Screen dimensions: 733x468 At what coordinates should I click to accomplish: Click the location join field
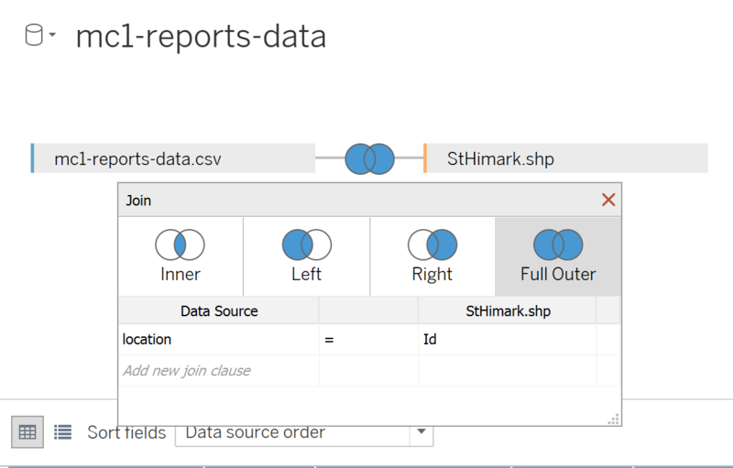tap(218, 340)
